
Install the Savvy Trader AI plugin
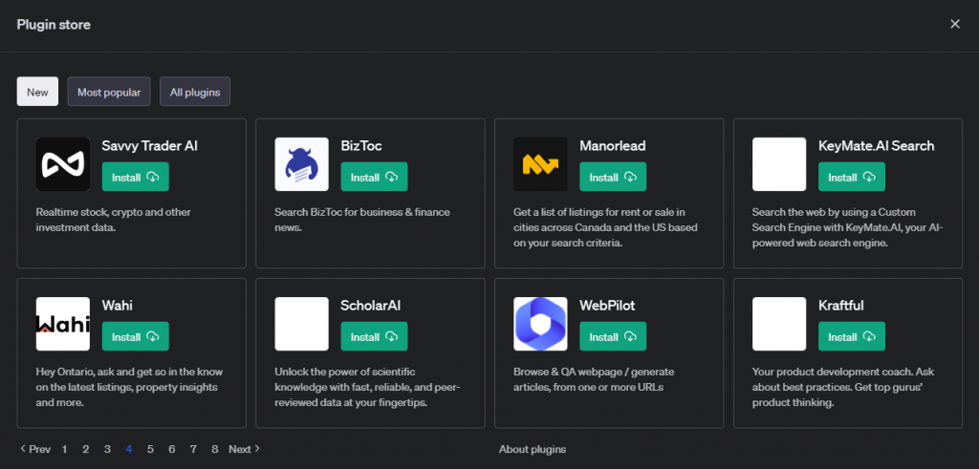pyautogui.click(x=135, y=177)
